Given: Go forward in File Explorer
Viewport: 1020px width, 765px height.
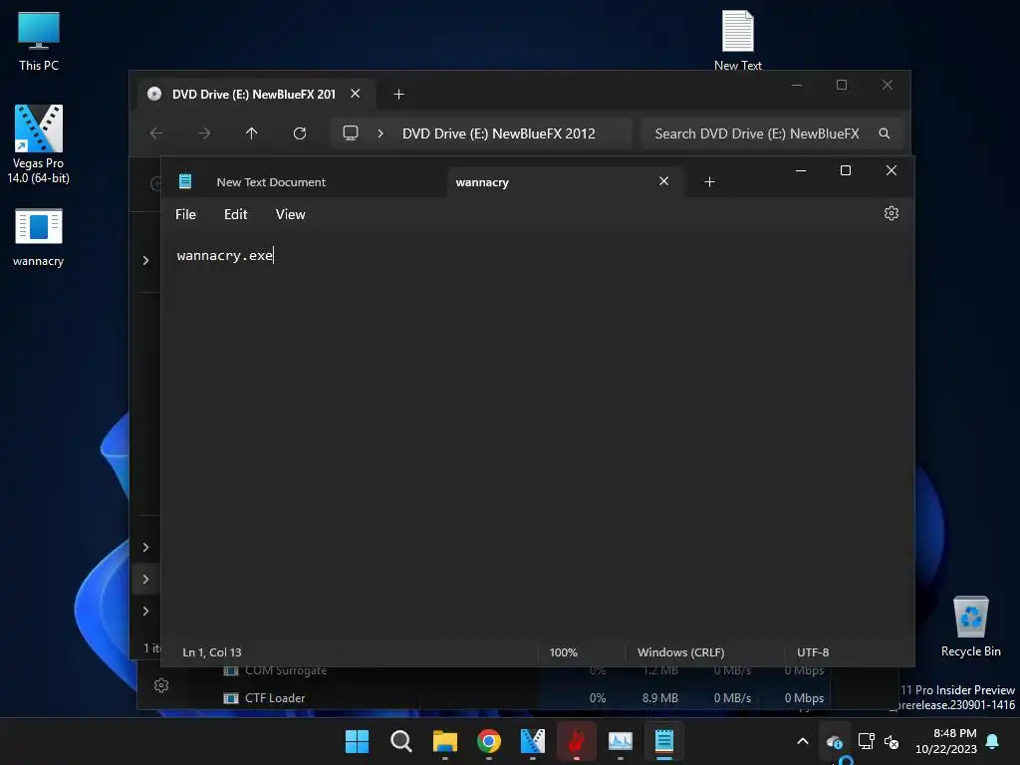Looking at the screenshot, I should click(204, 133).
